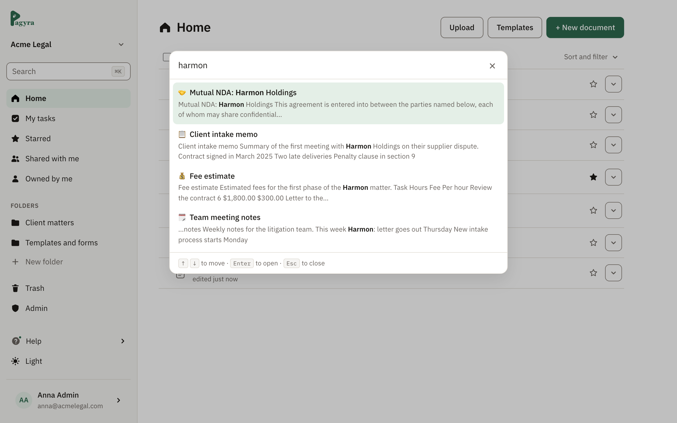The width and height of the screenshot is (677, 423).
Task: Go to Starred documents in sidebar
Action: click(68, 139)
